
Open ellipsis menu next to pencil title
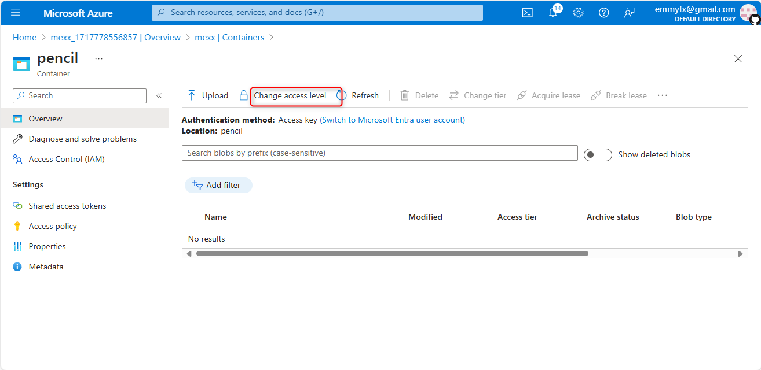coord(98,58)
